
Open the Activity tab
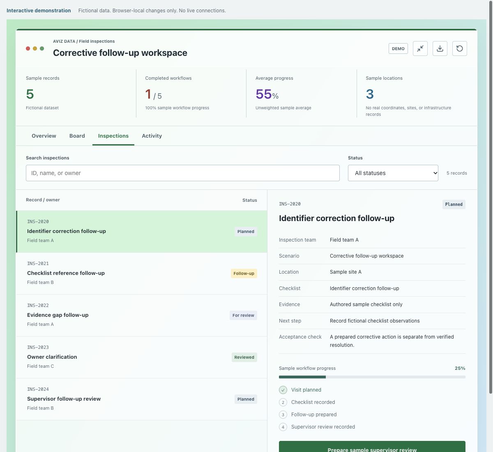tap(152, 136)
